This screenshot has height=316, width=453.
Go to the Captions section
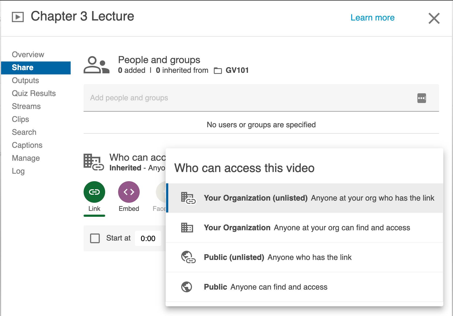click(x=27, y=145)
